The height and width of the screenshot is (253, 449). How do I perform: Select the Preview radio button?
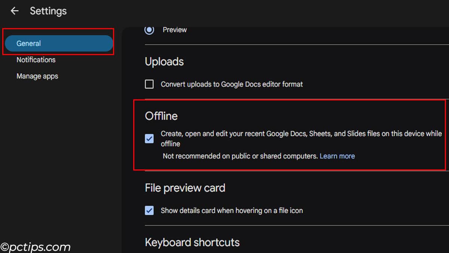[x=149, y=30]
